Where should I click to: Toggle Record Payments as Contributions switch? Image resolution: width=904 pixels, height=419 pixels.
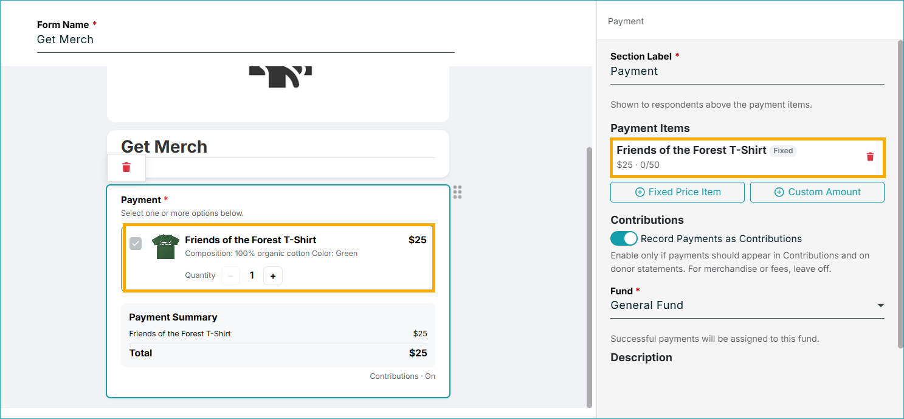pos(624,238)
